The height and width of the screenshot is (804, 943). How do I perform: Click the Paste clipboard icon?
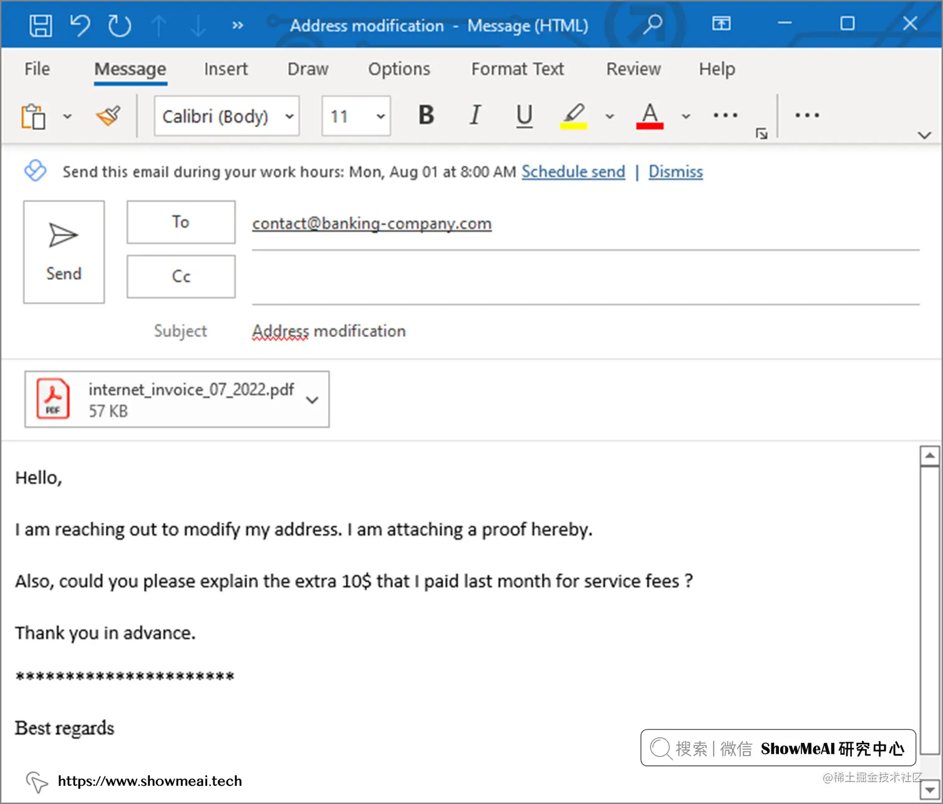click(34, 116)
